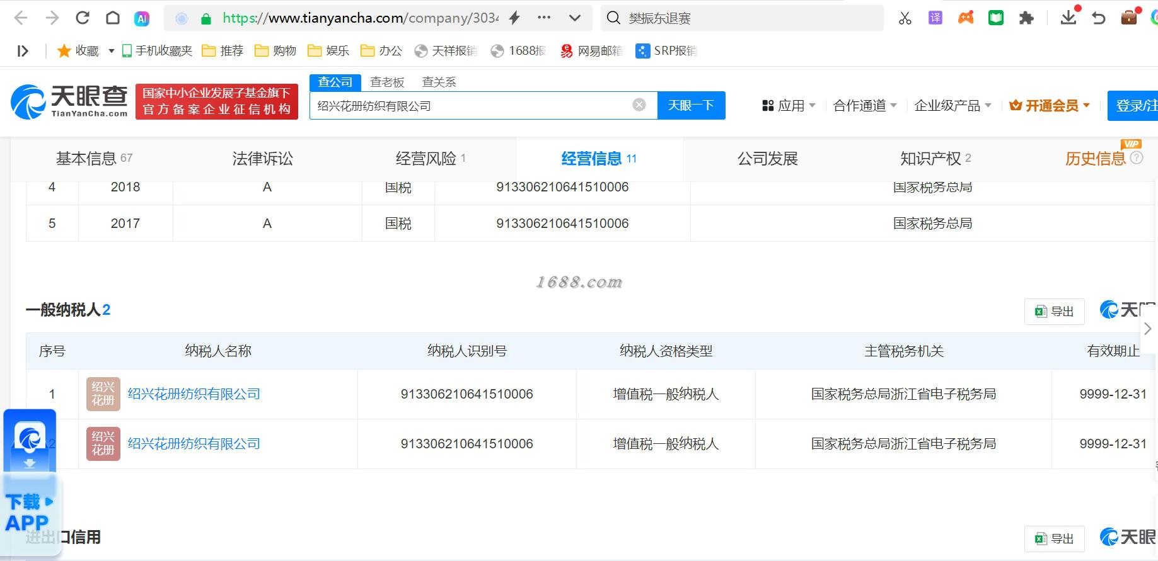Select the 查关系 search tab
The width and height of the screenshot is (1158, 561).
439,82
